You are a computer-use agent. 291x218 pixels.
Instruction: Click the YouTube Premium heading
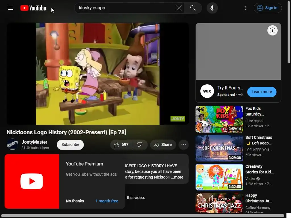coord(84,164)
